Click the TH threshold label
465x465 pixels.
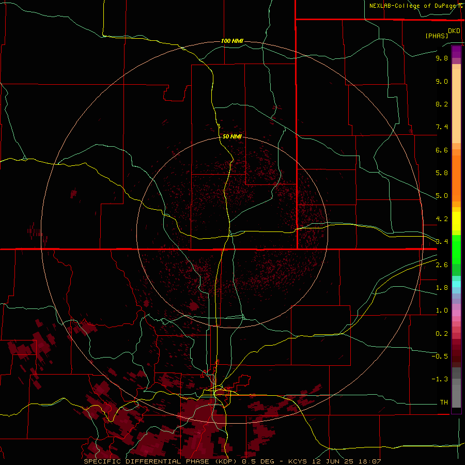[x=444, y=402]
